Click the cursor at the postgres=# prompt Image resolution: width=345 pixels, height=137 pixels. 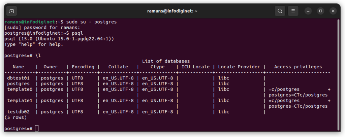pos(36,129)
